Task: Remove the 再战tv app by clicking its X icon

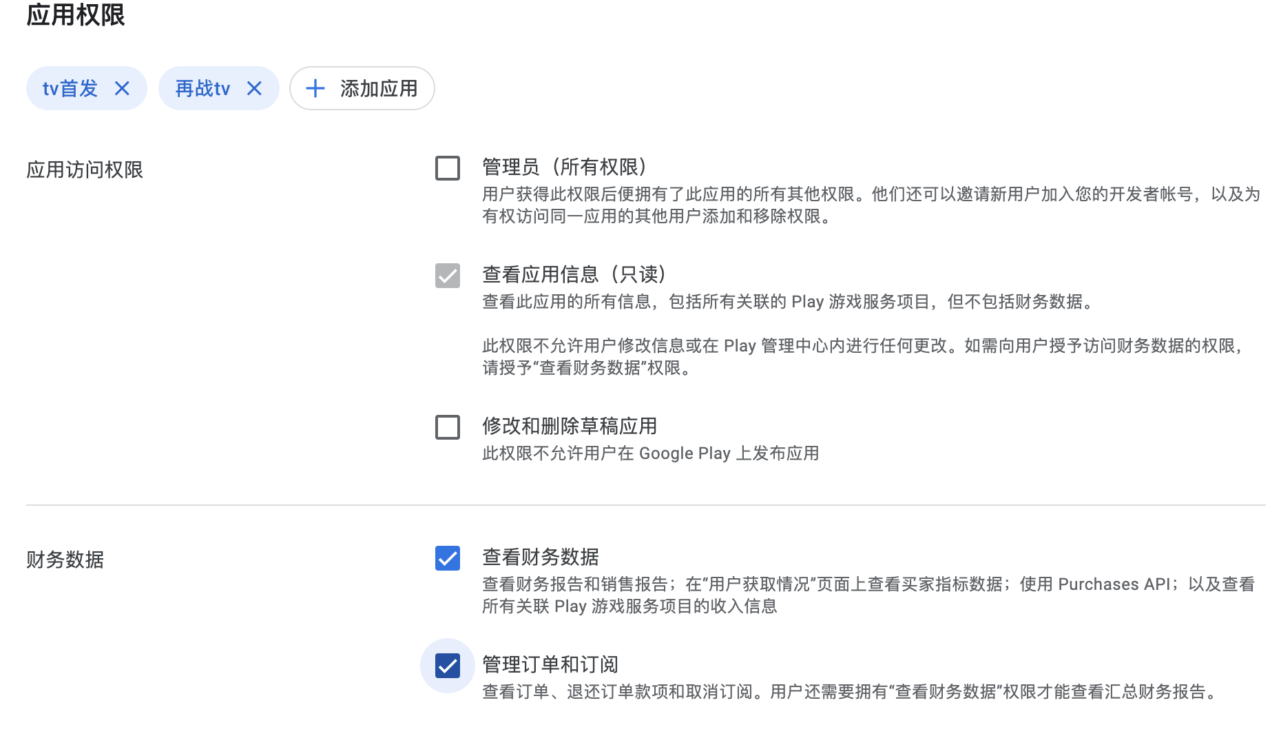Action: coord(255,88)
